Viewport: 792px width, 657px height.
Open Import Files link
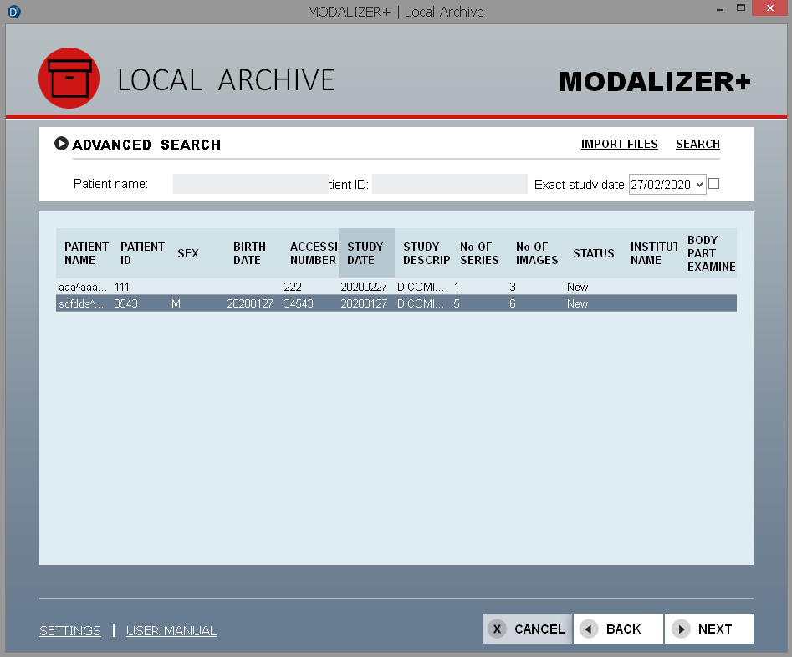point(619,144)
